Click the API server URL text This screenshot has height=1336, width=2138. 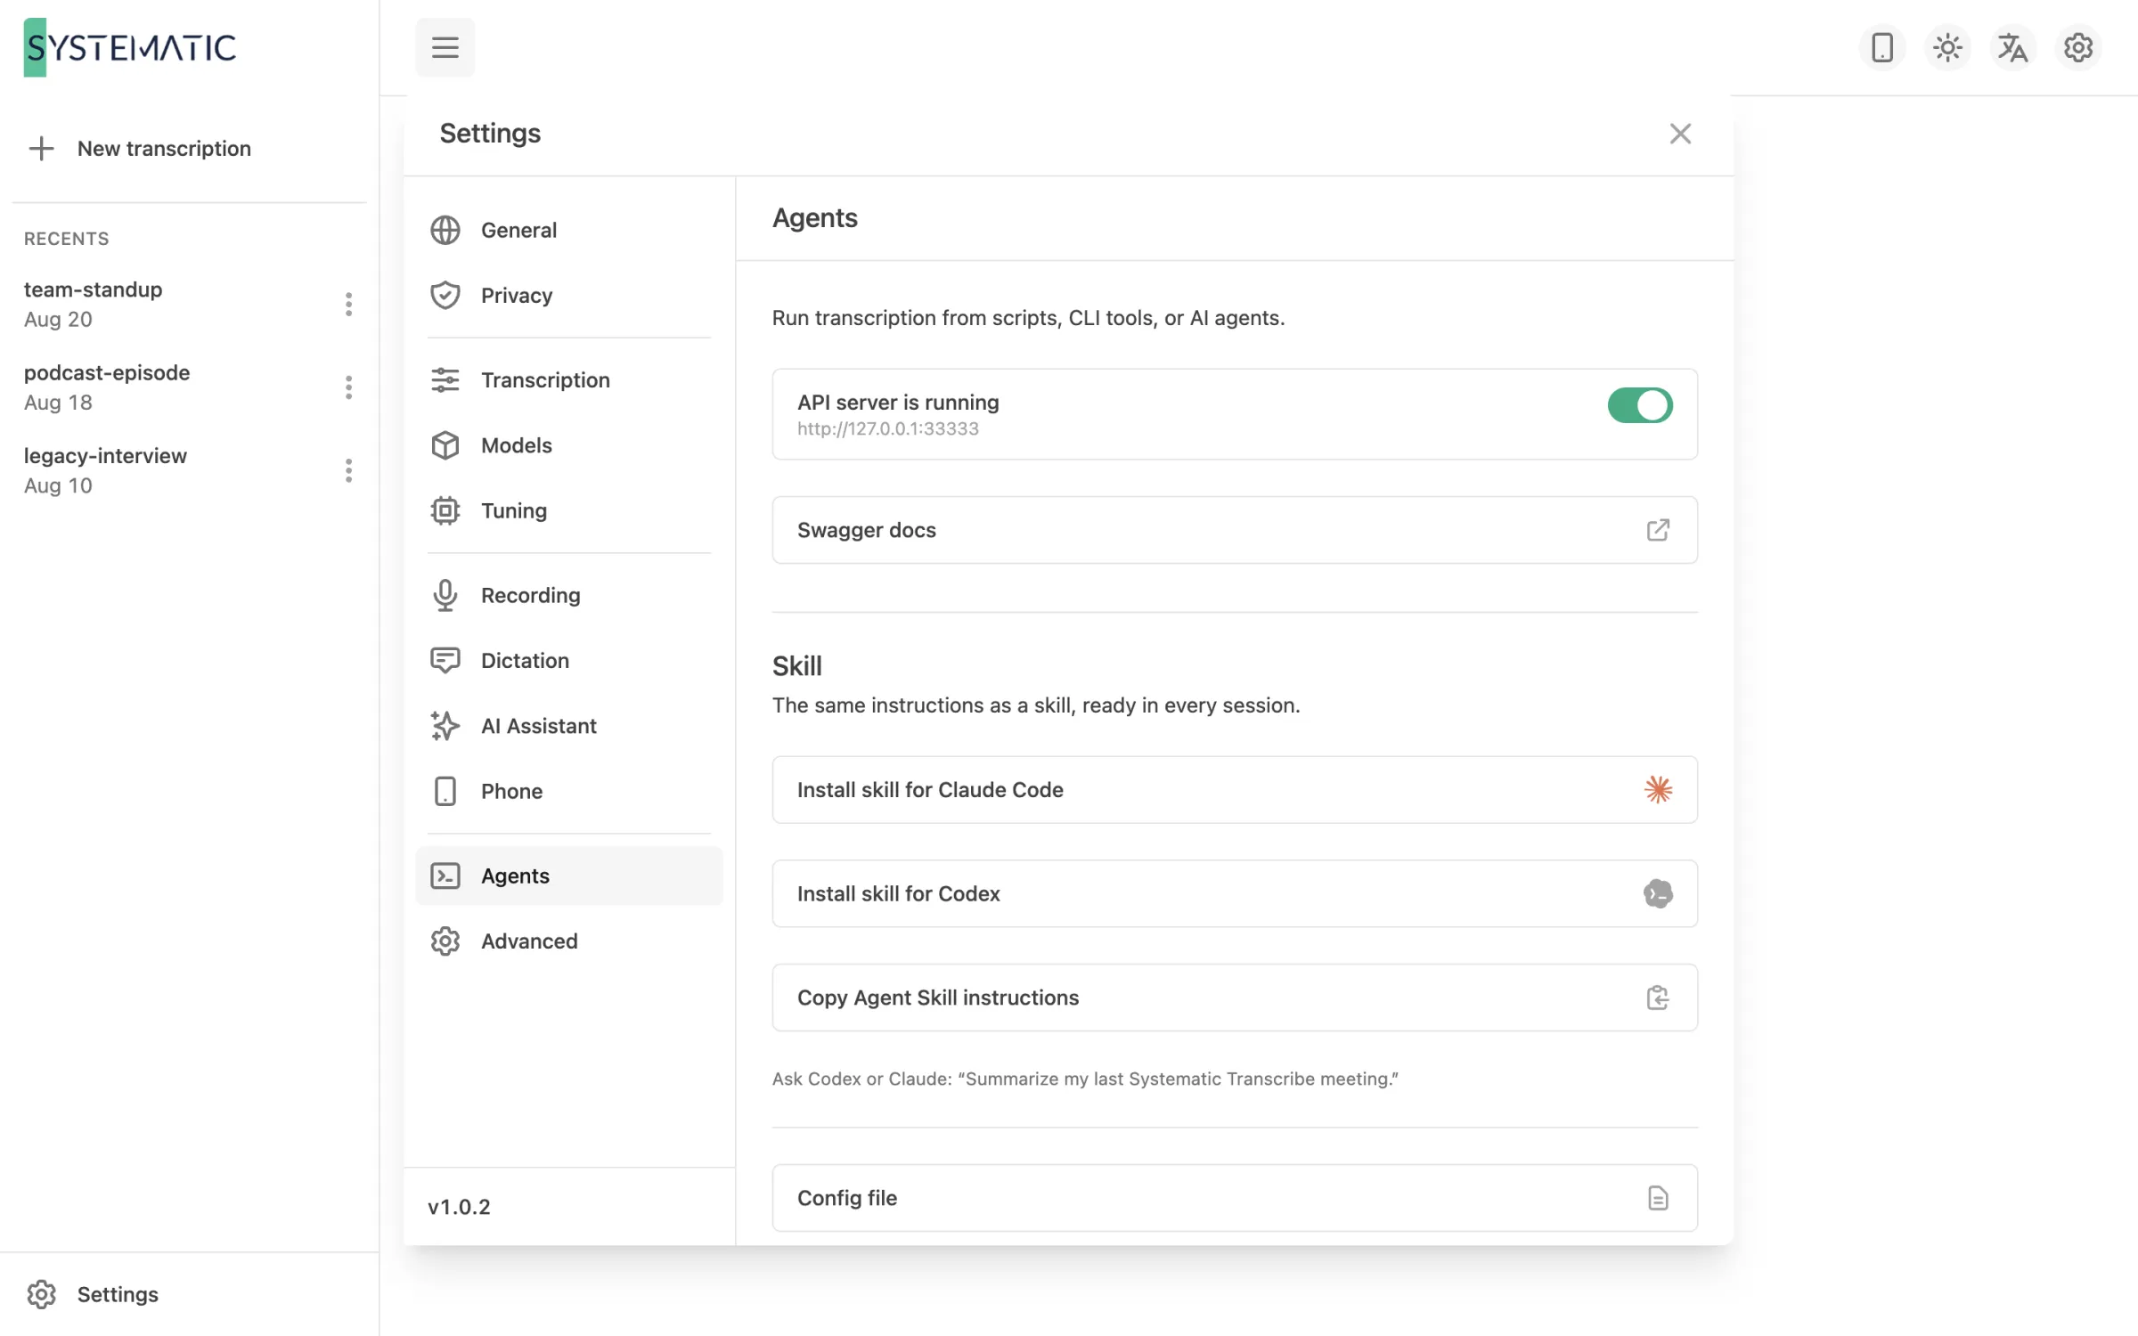(887, 428)
